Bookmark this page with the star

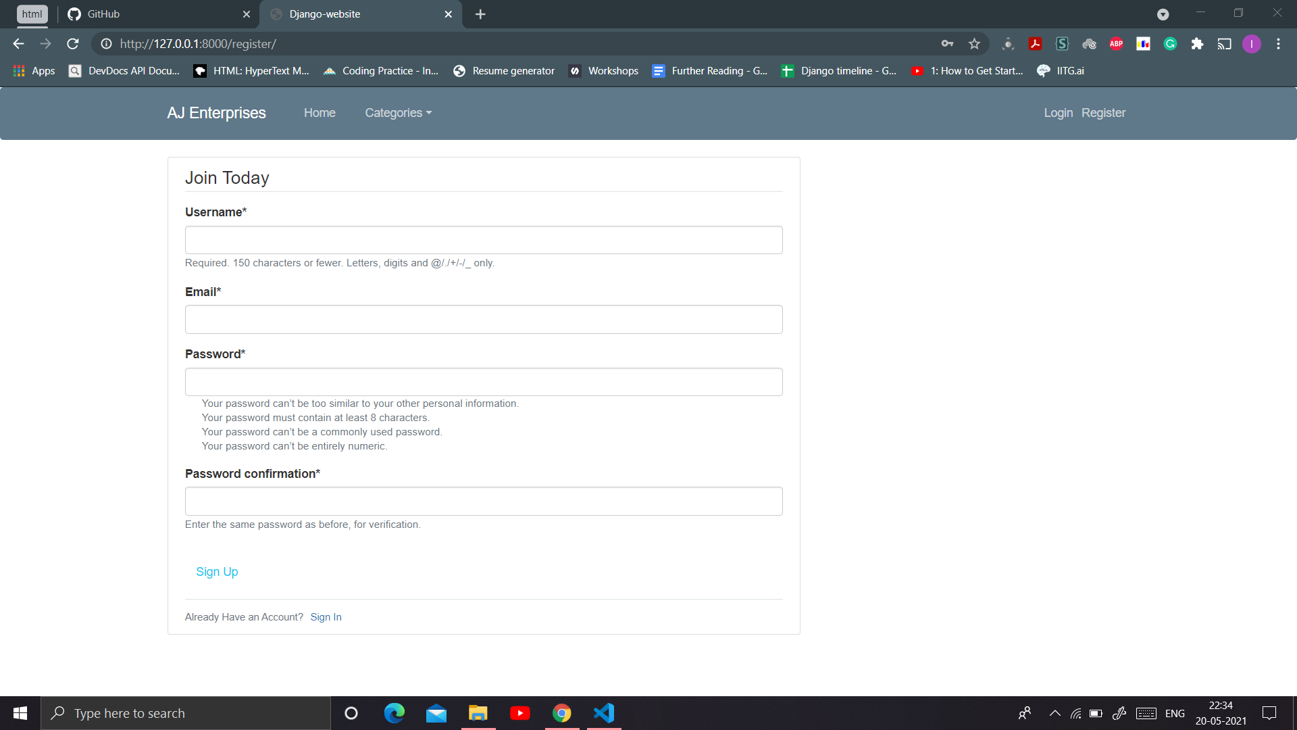coord(975,43)
